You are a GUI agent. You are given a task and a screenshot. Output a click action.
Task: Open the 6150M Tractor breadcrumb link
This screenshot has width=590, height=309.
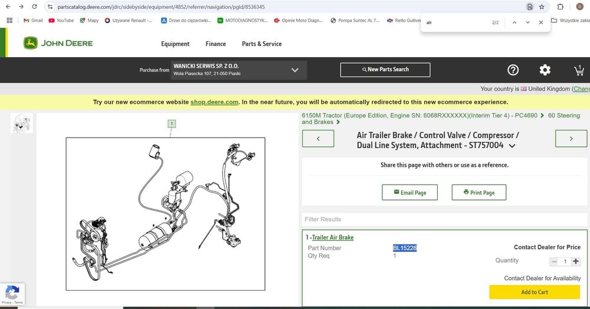(419, 116)
